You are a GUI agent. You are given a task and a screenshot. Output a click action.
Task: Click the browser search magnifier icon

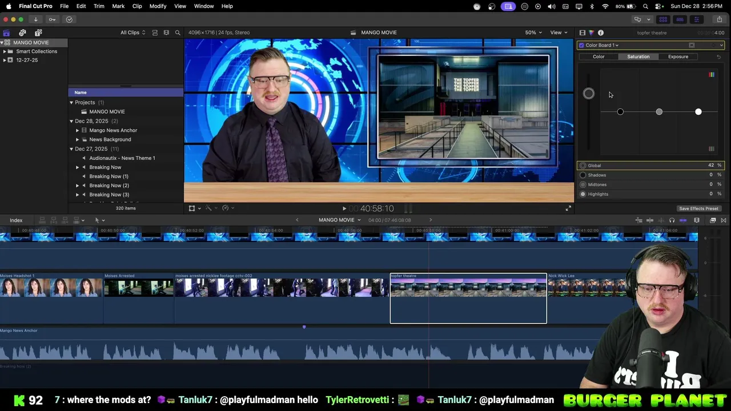coord(178,33)
